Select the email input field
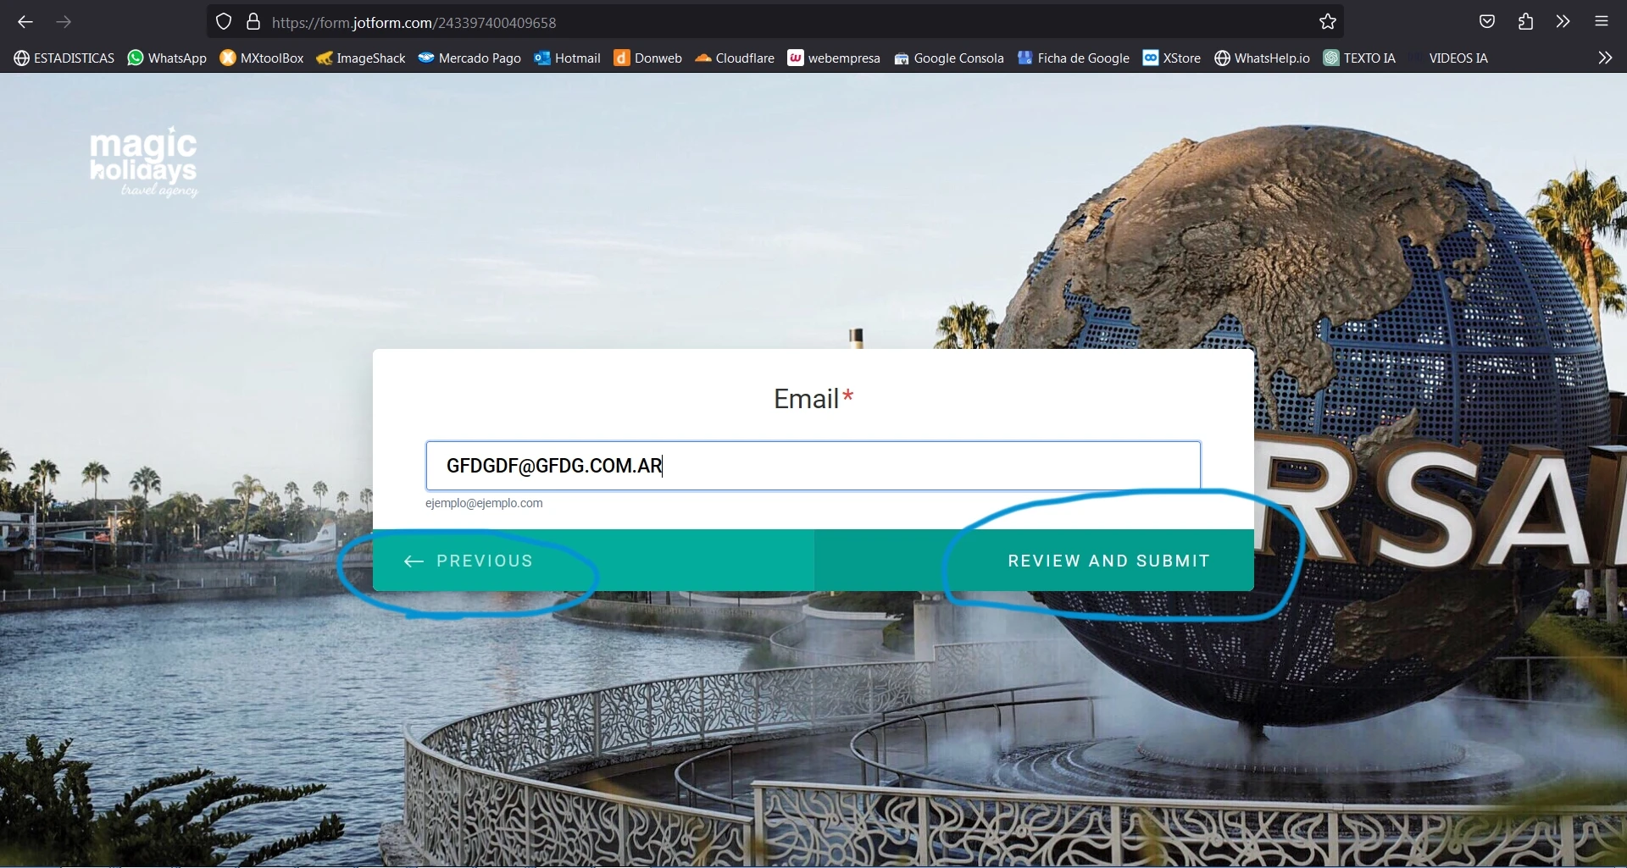 (x=812, y=466)
